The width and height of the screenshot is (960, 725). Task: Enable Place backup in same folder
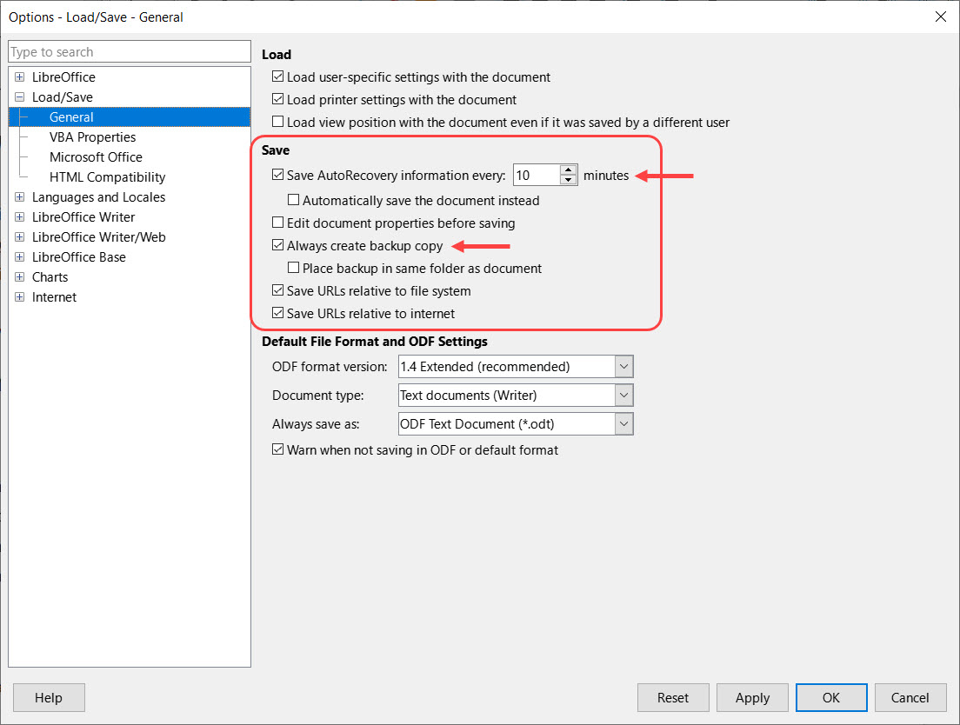[293, 268]
